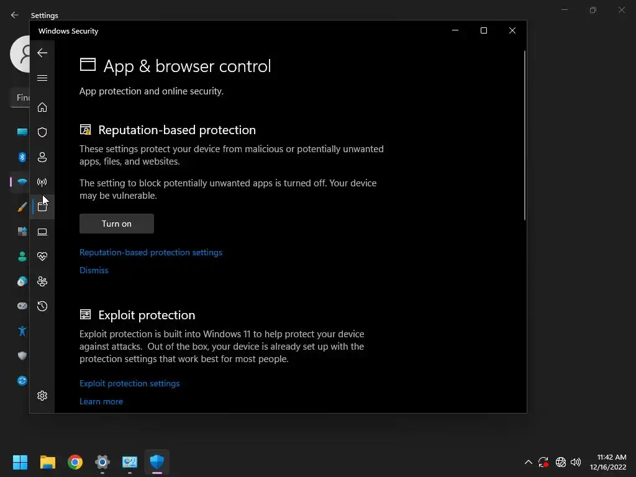Open the clock and date flyout

[607, 462]
